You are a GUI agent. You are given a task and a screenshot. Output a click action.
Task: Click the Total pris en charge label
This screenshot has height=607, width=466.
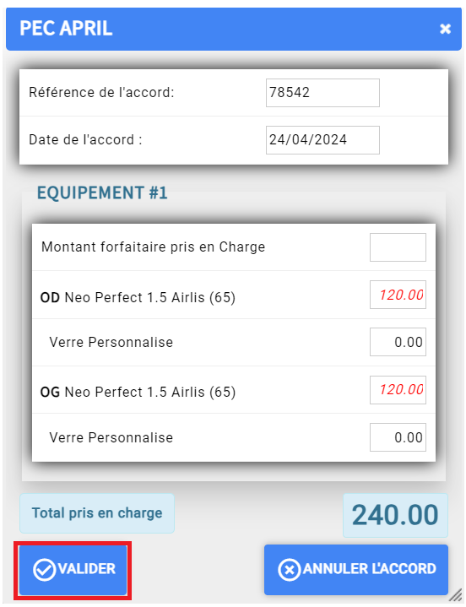[97, 513]
